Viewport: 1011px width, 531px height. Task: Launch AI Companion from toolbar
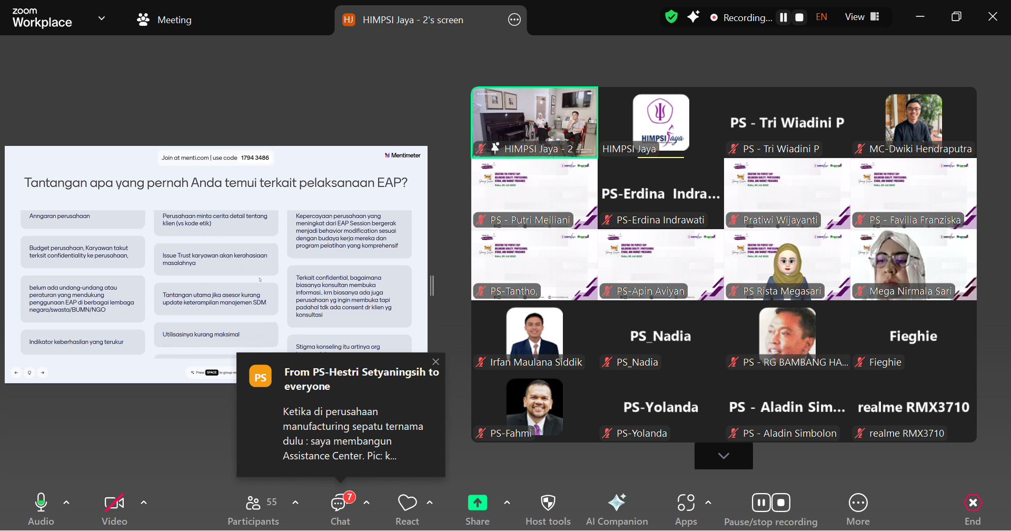[x=617, y=509]
